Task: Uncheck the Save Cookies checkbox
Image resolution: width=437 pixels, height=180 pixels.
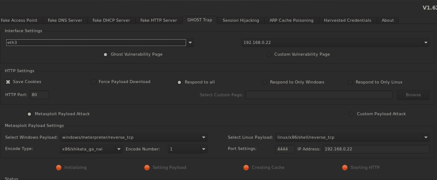Action: (8, 82)
